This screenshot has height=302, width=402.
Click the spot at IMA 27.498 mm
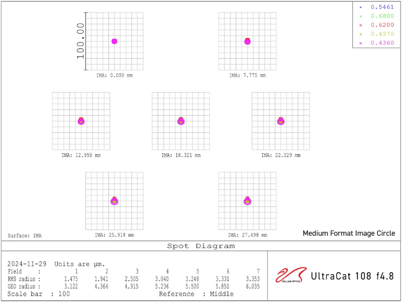tap(247, 200)
